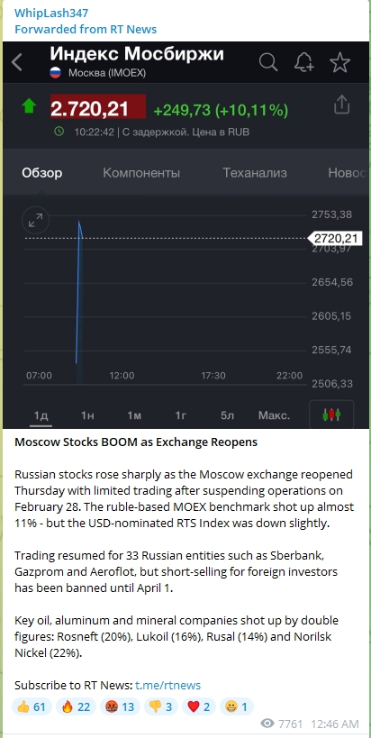Share the quote via upload icon
371x738 pixels.
(342, 105)
